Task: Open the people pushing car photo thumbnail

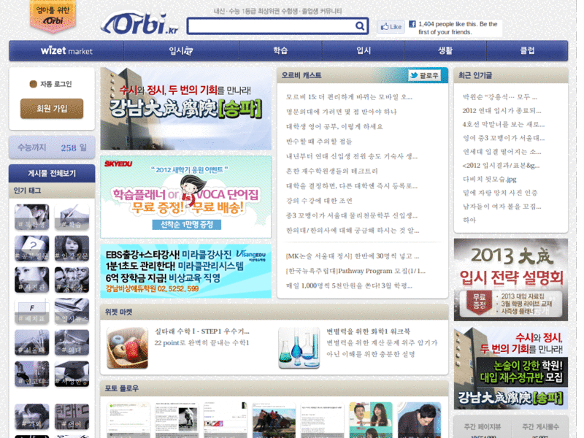Action: 274,420
